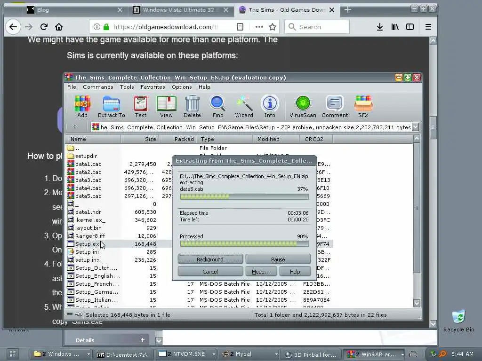482x361 pixels.
Task: Click the Find magnifier icon
Action: click(218, 107)
